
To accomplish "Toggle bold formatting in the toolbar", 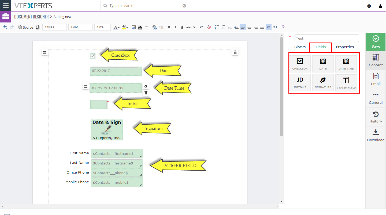I will [x=169, y=27].
